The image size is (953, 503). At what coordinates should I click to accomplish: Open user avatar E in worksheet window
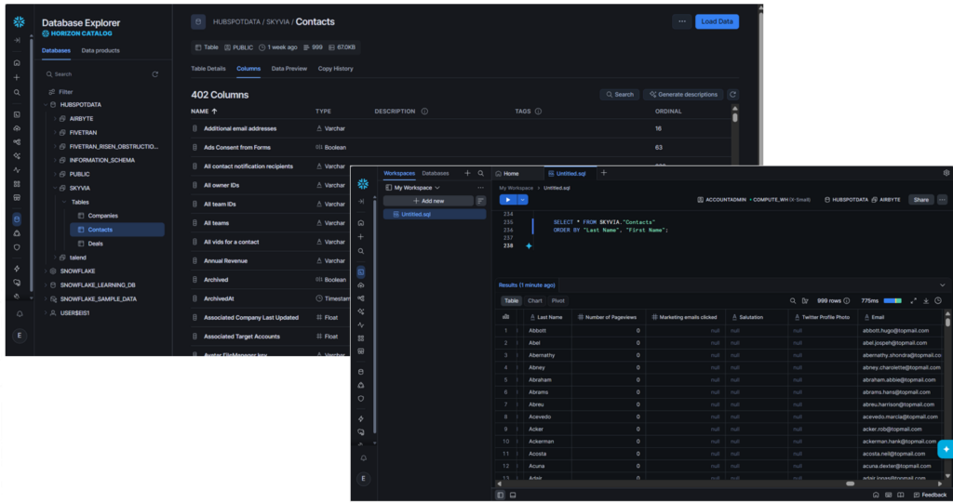click(x=364, y=479)
